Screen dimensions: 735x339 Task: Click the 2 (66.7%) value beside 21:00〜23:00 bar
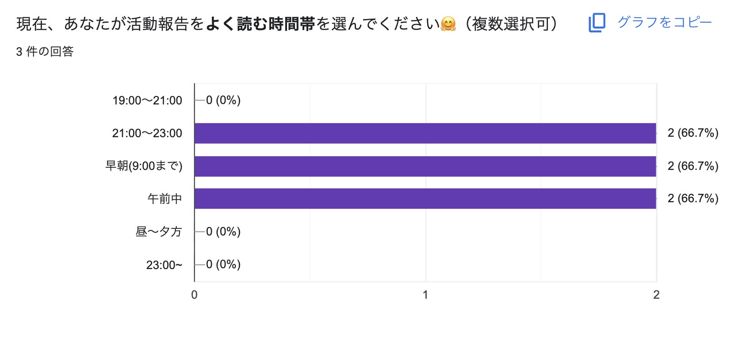pos(693,133)
